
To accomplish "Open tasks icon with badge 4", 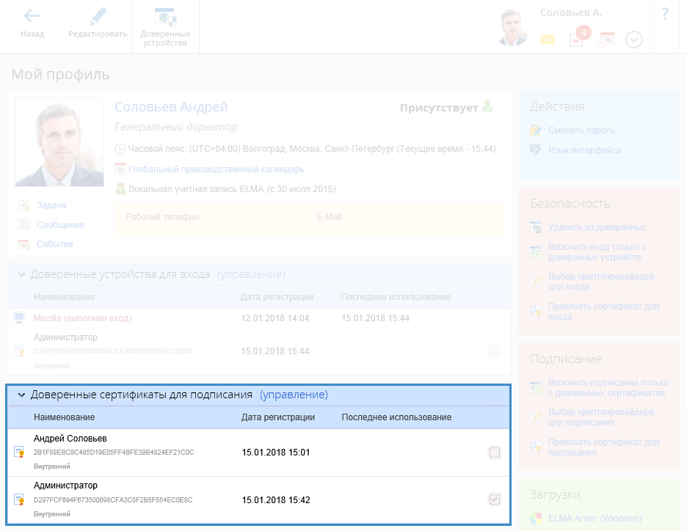I will 577,39.
